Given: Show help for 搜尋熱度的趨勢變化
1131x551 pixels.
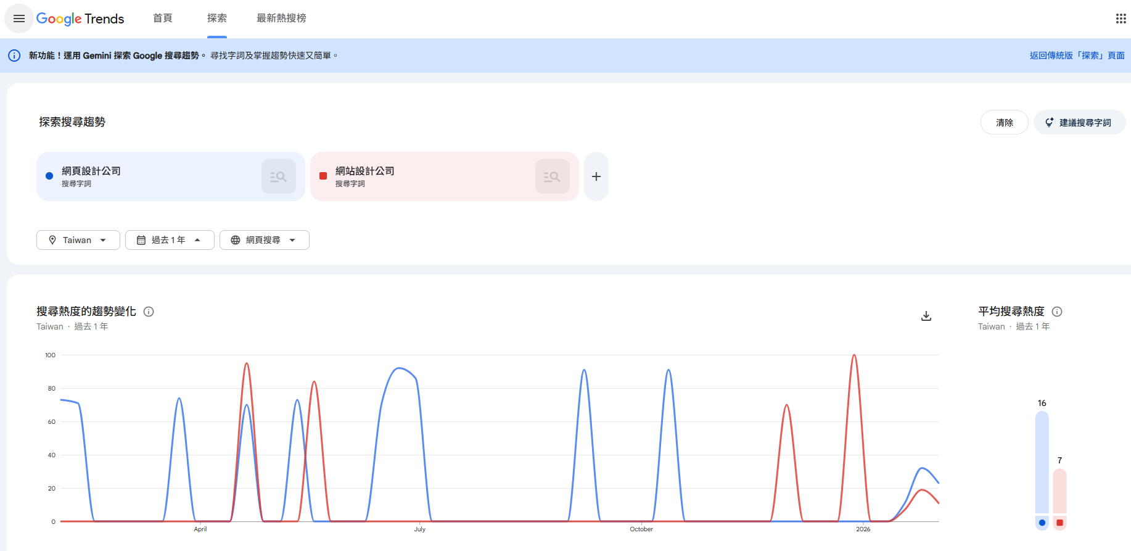Looking at the screenshot, I should click(149, 312).
